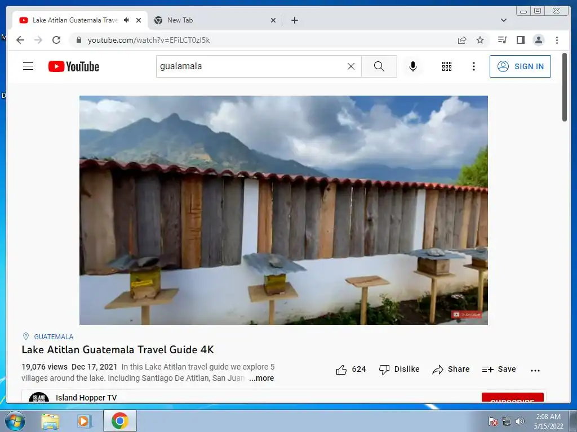Screen dimensions: 577x432
Task: Clear the search box text
Action: click(x=351, y=66)
